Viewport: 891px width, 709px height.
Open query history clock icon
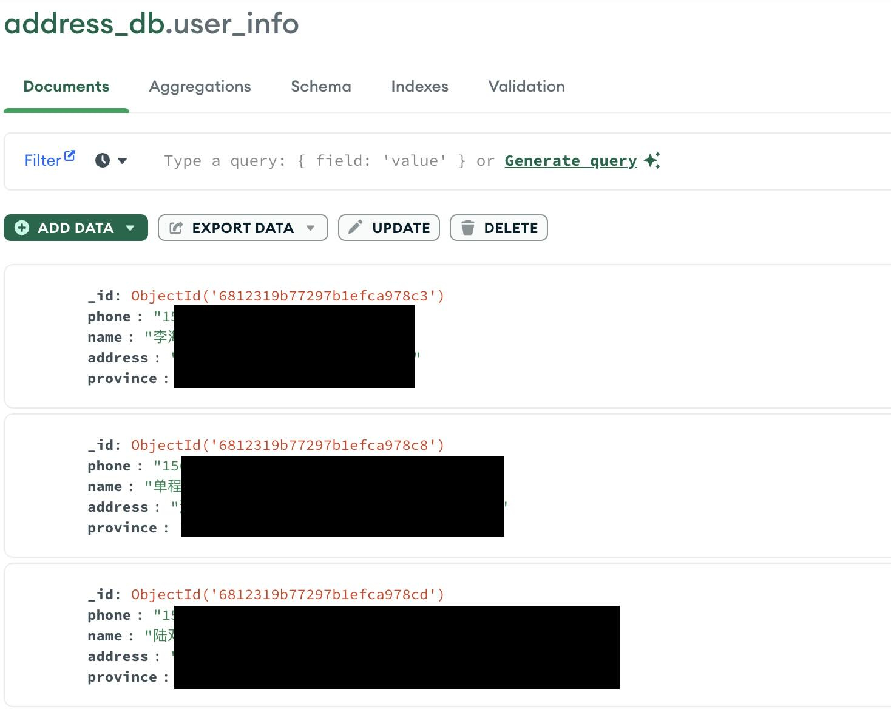(103, 160)
